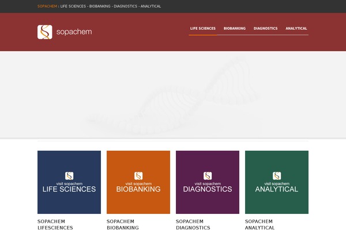The width and height of the screenshot is (346, 230).
Task: Click the sopachem wordmark in header
Action: 74,32
